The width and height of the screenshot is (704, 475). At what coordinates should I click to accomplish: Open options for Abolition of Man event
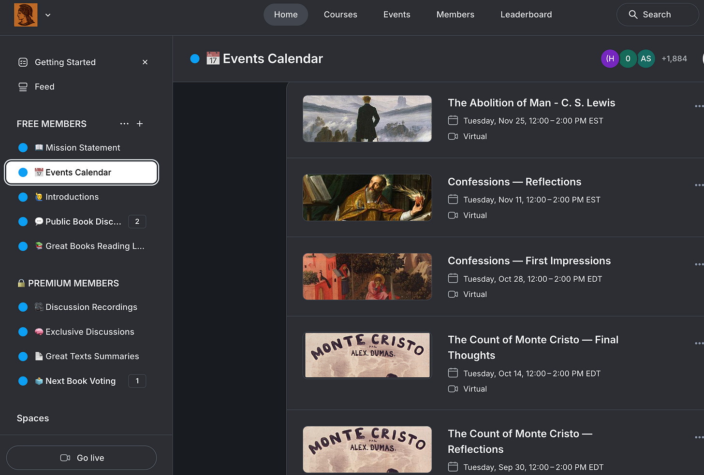699,106
